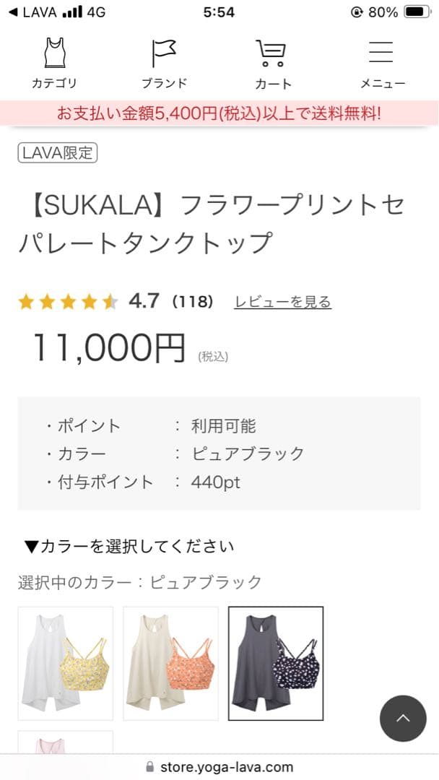Select the white and yellow floral color
Screen dimensions: 439x780
click(66, 664)
